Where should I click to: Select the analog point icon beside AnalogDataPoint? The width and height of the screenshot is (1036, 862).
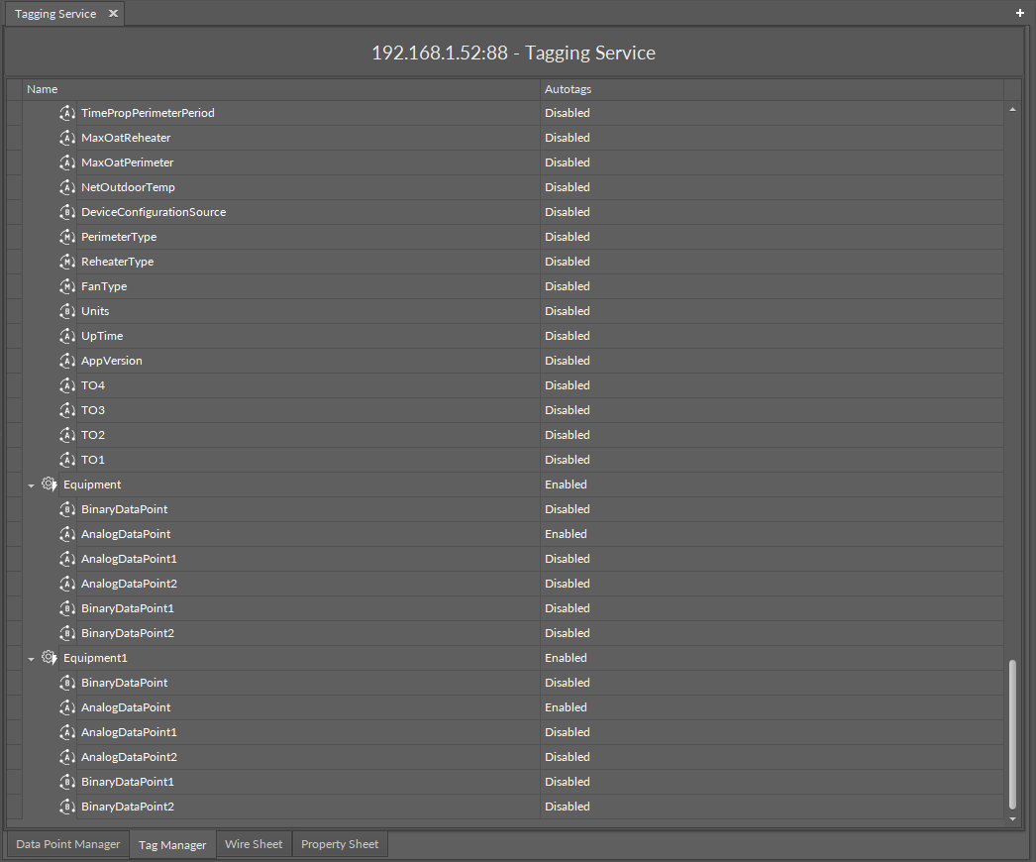[x=66, y=533]
